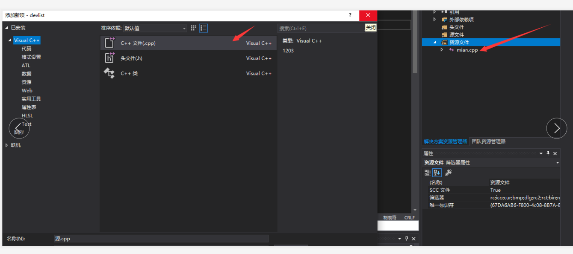Select the 代码 category
This screenshot has width=573, height=254.
click(27, 49)
